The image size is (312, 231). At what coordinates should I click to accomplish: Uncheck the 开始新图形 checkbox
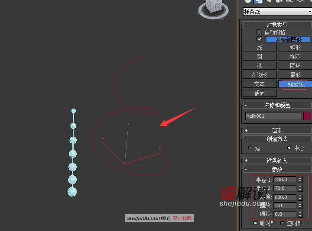click(x=259, y=39)
